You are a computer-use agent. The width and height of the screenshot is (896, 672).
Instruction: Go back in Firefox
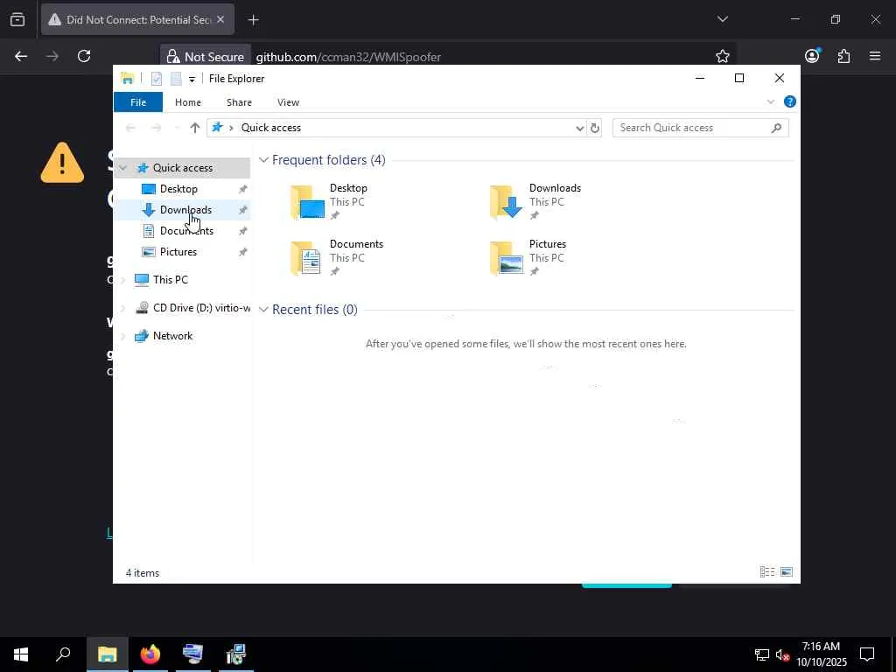click(x=21, y=56)
